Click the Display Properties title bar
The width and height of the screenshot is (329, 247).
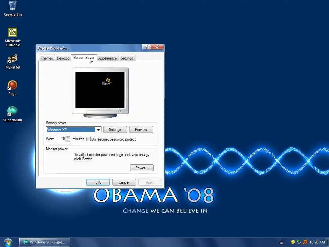[89, 48]
